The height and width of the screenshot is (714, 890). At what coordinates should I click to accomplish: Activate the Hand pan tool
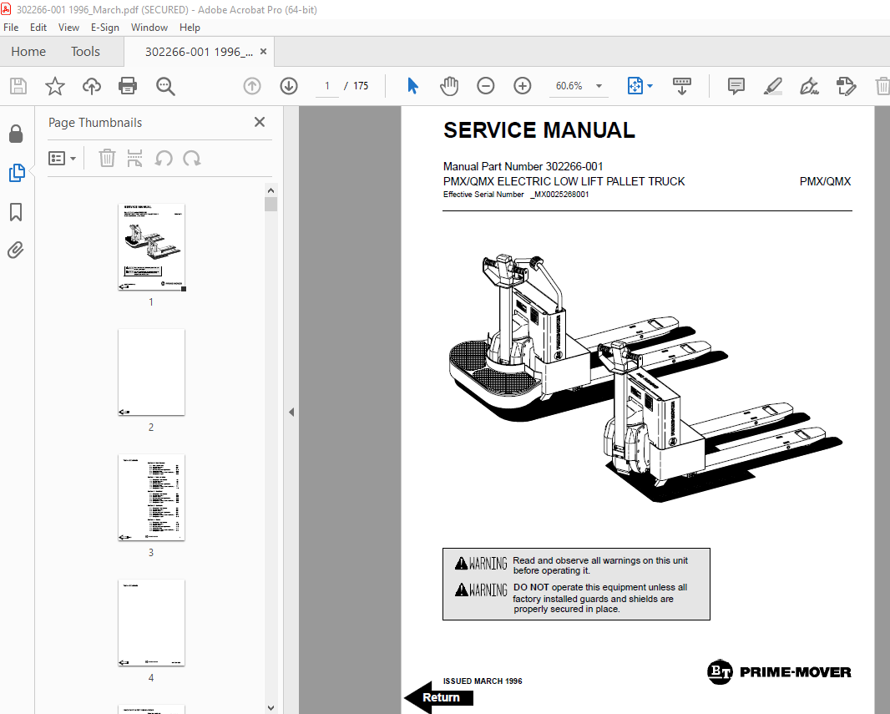coord(449,86)
